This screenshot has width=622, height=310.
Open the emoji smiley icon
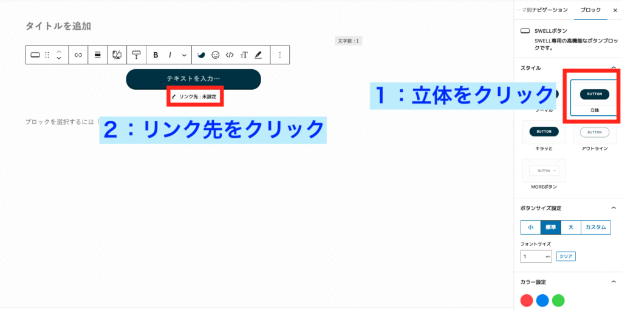tap(215, 55)
